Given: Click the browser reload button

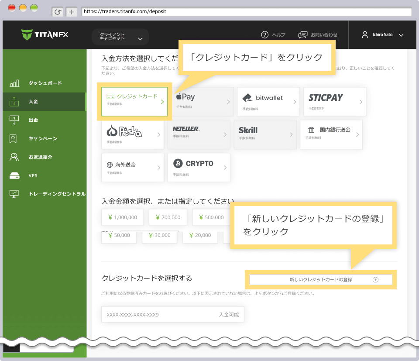Looking at the screenshot, I should click(x=58, y=12).
